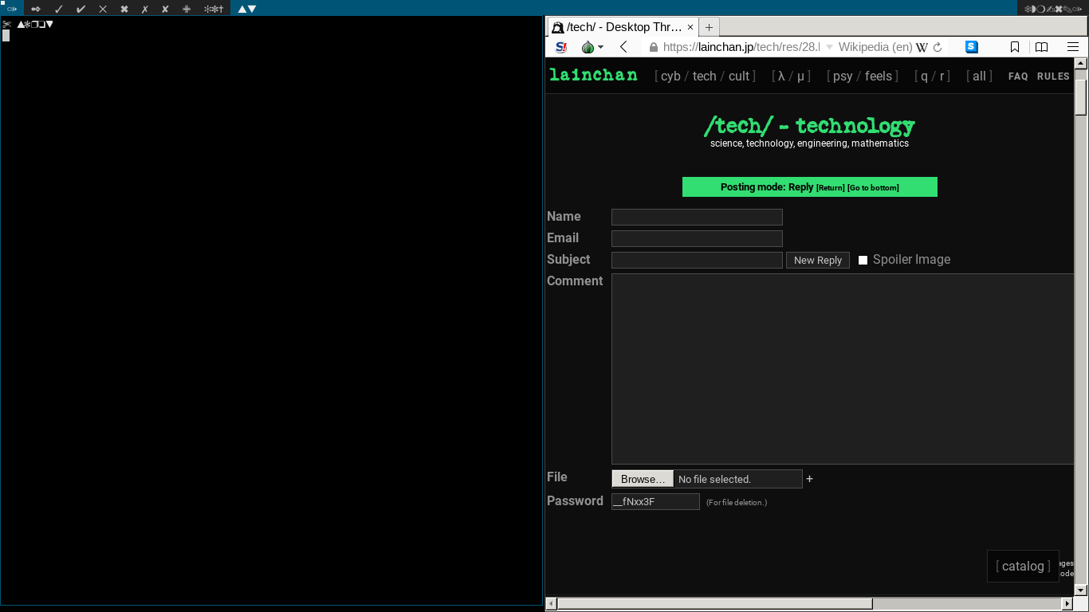Expand the URL bar history dropdown arrow
Screen dimensions: 1089x612
tap(829, 47)
